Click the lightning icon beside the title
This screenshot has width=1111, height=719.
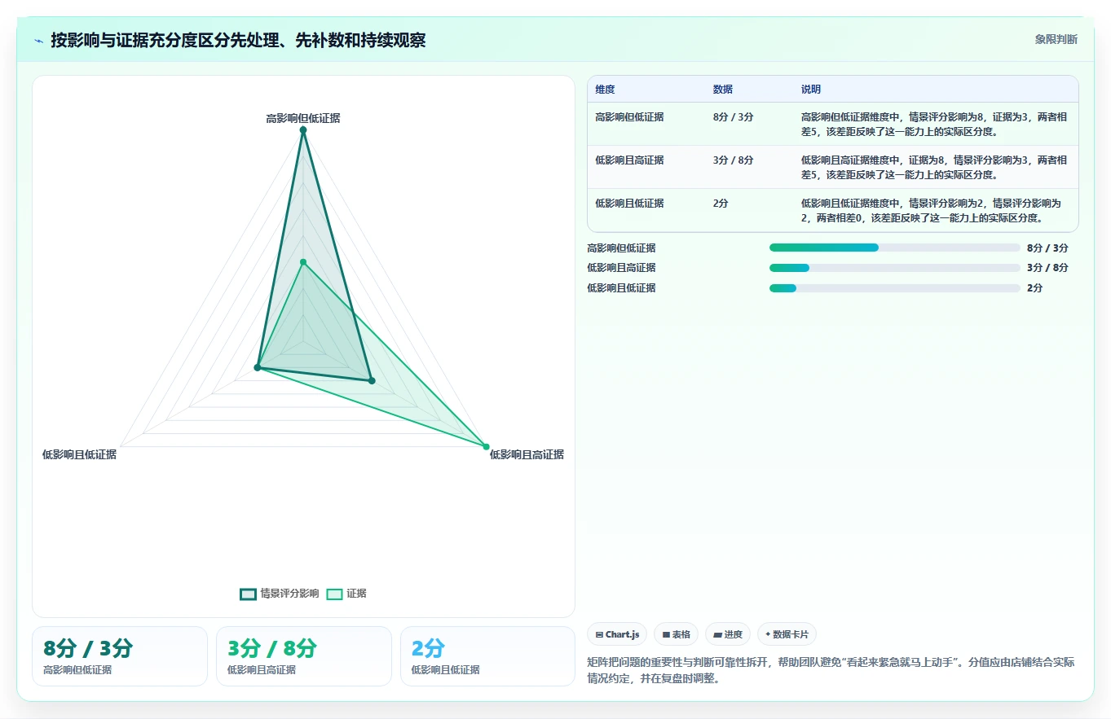click(x=38, y=41)
